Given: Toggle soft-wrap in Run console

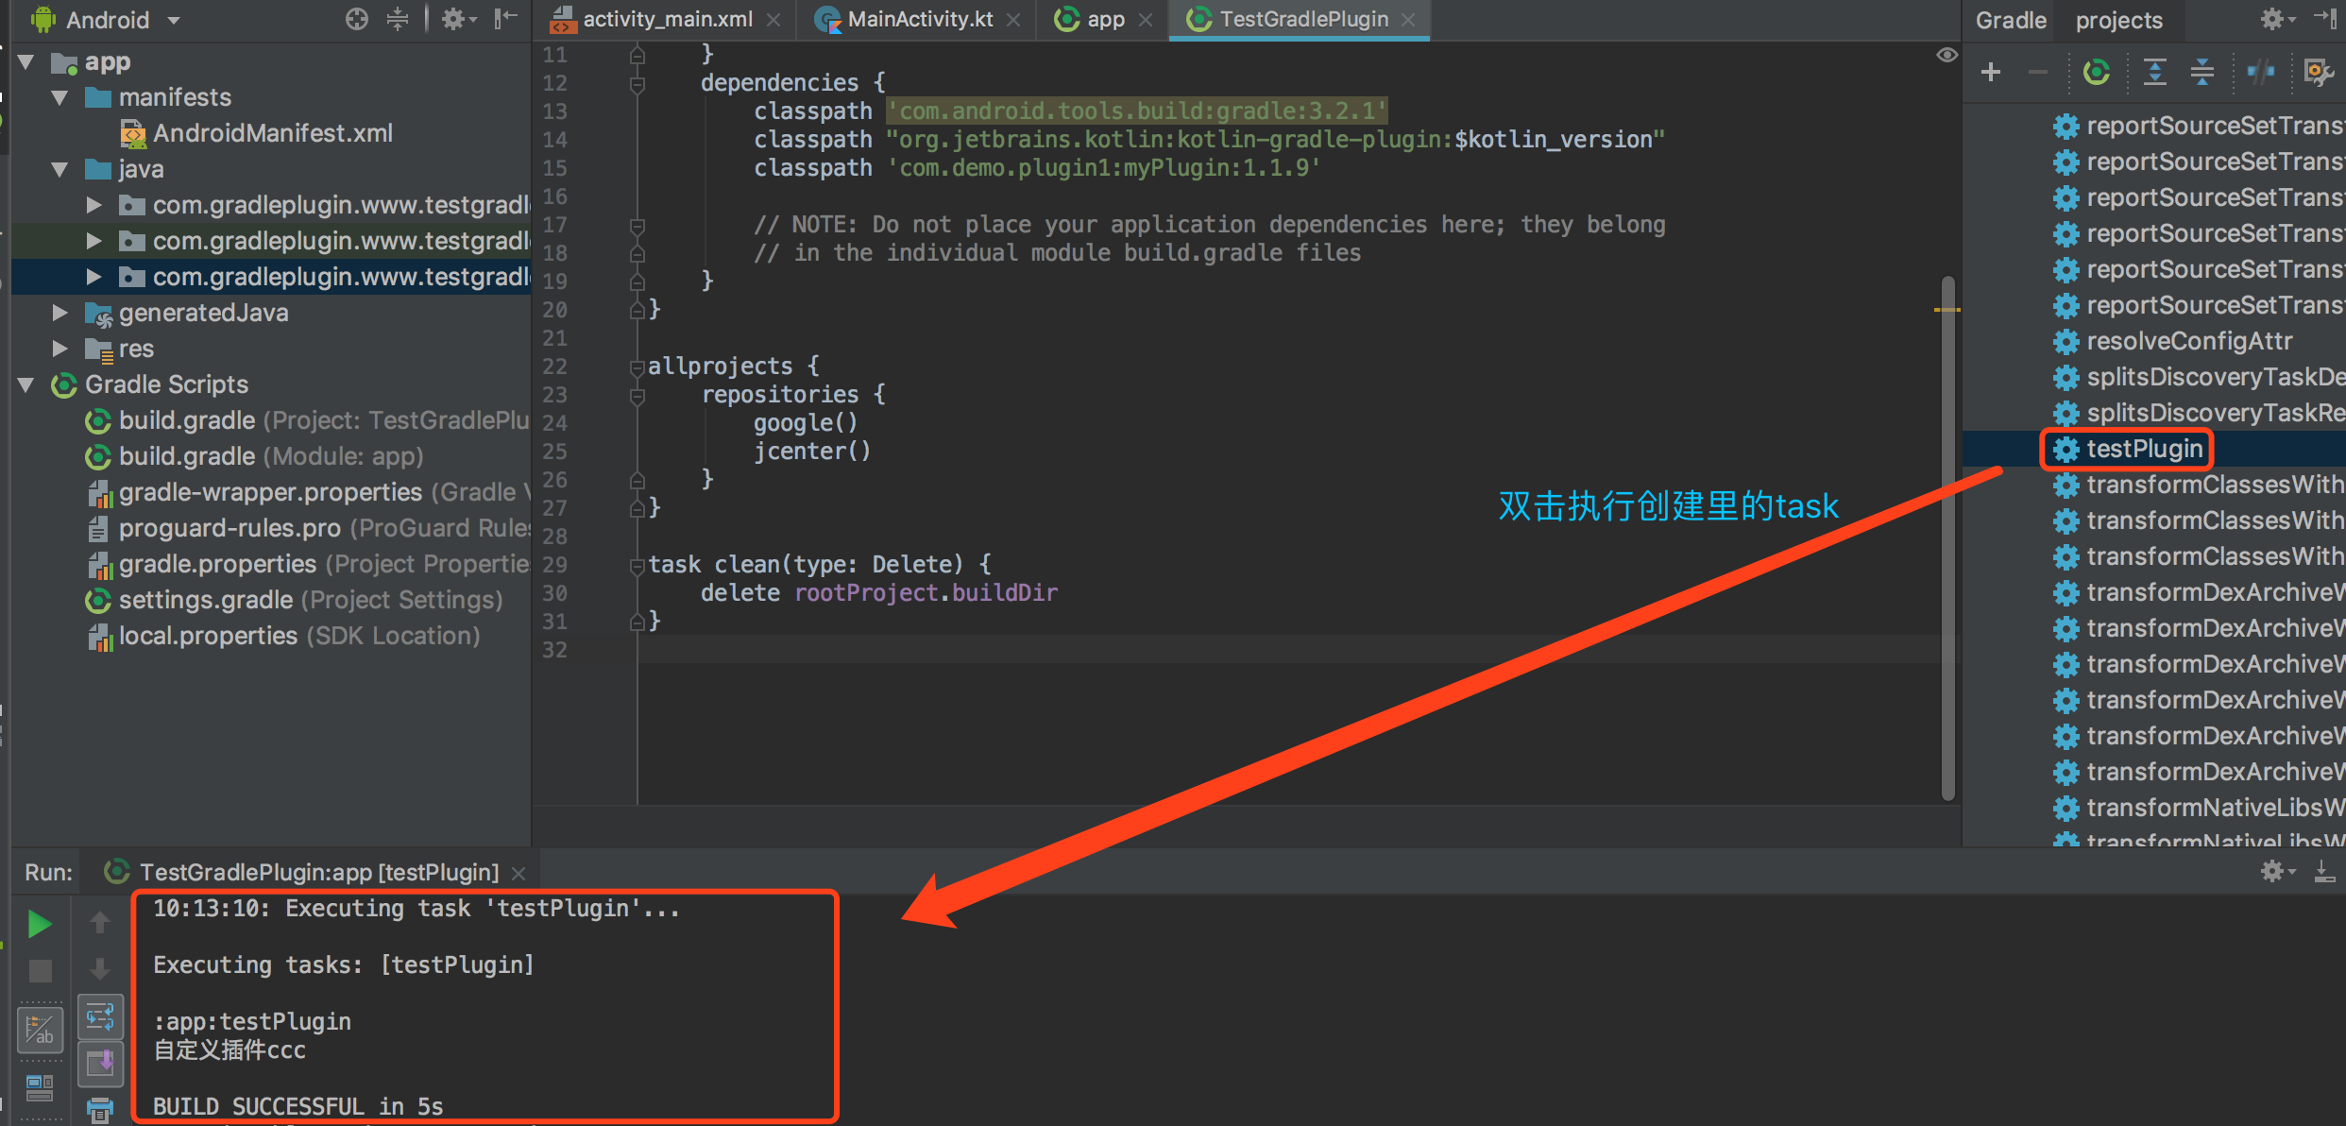Looking at the screenshot, I should tap(99, 1017).
